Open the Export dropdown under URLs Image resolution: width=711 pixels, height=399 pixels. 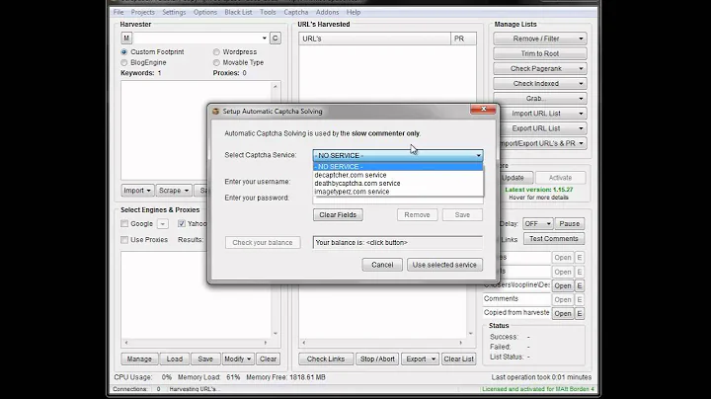421,359
